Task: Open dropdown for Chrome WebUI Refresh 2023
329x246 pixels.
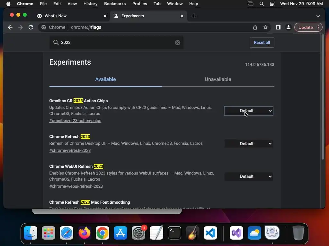Action: (249, 176)
